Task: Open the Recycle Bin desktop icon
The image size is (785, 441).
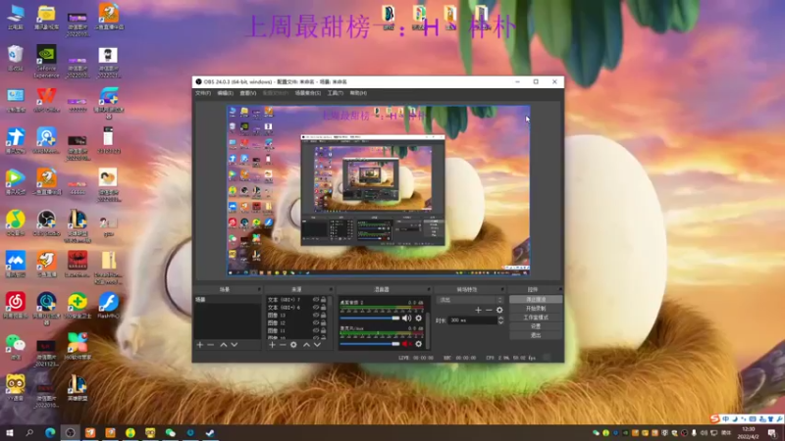Action: (16, 58)
